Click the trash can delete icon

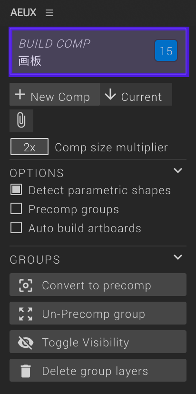point(26,371)
